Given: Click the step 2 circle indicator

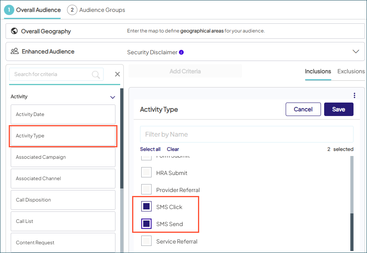Looking at the screenshot, I should tap(72, 10).
